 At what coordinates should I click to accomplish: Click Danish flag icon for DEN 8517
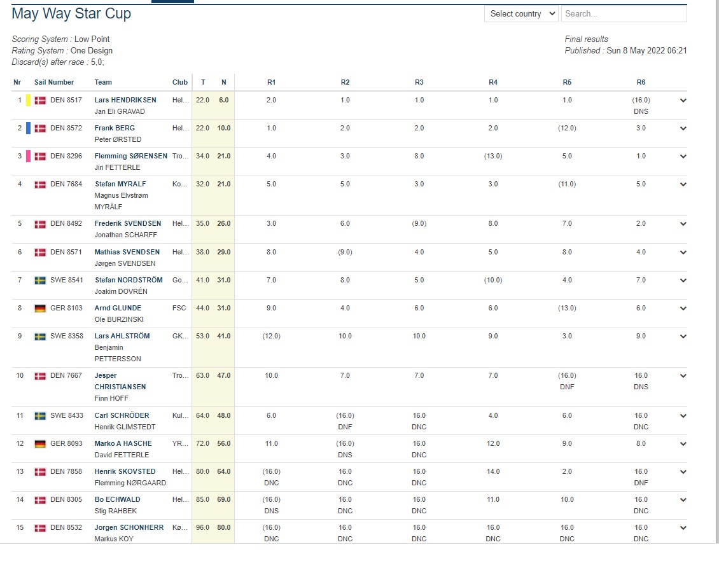tap(40, 100)
